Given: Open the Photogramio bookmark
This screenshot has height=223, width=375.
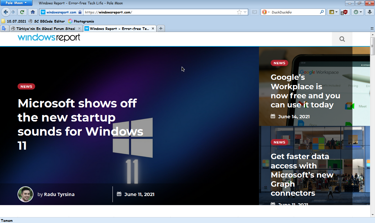Looking at the screenshot, I should [81, 21].
